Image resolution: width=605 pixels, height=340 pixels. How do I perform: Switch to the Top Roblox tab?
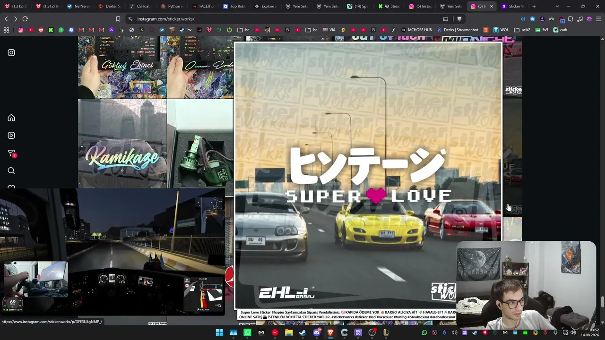coord(234,6)
